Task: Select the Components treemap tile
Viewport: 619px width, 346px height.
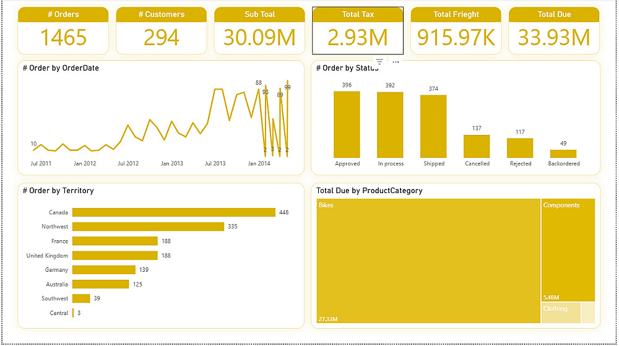Action: click(568, 250)
